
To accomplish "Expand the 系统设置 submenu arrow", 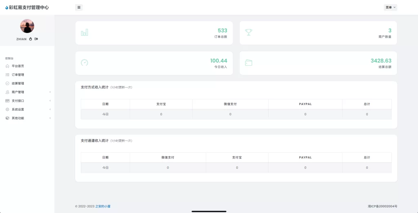I will point(50,109).
